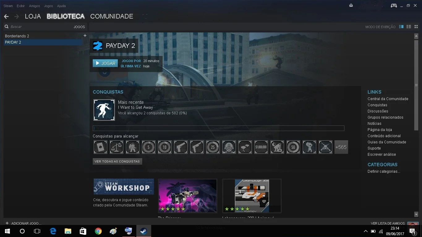Switch to list view display mode
422x237 pixels.
[x=409, y=27]
